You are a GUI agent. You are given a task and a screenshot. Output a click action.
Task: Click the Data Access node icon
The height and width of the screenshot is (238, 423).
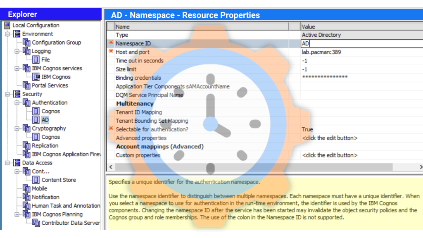[17, 163]
